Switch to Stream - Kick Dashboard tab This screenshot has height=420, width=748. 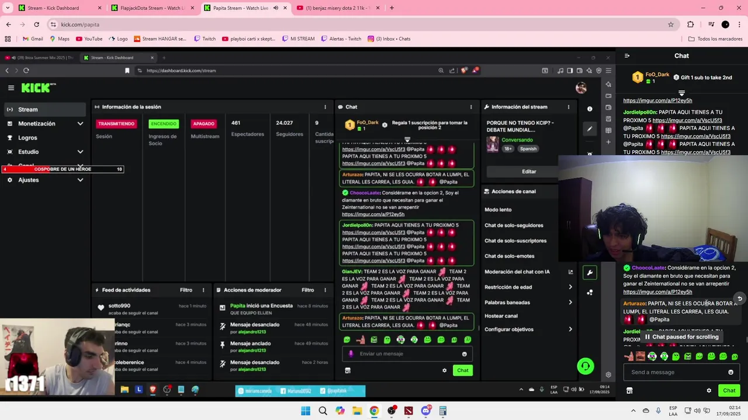tap(60, 8)
